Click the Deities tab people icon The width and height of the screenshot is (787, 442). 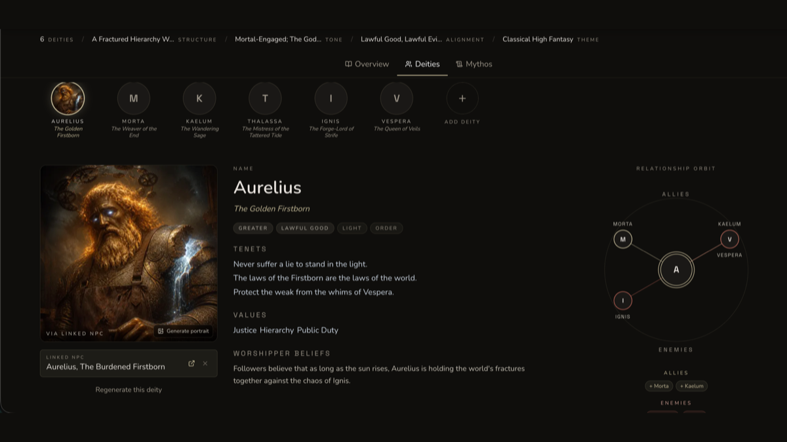point(409,64)
